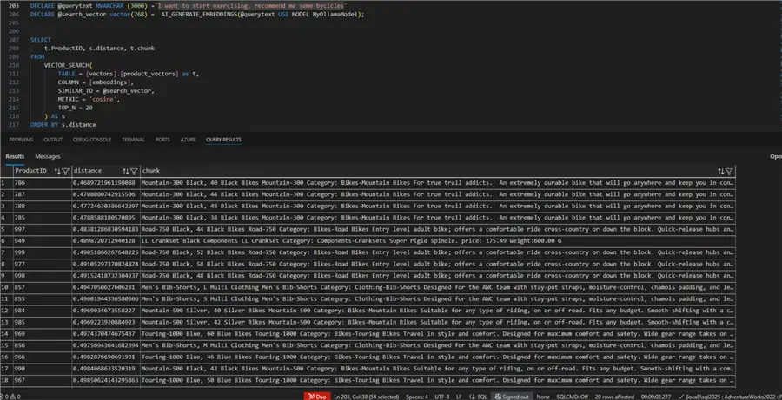Image resolution: width=782 pixels, height=400 pixels.
Task: Filter the ProductID column
Action: click(65, 171)
